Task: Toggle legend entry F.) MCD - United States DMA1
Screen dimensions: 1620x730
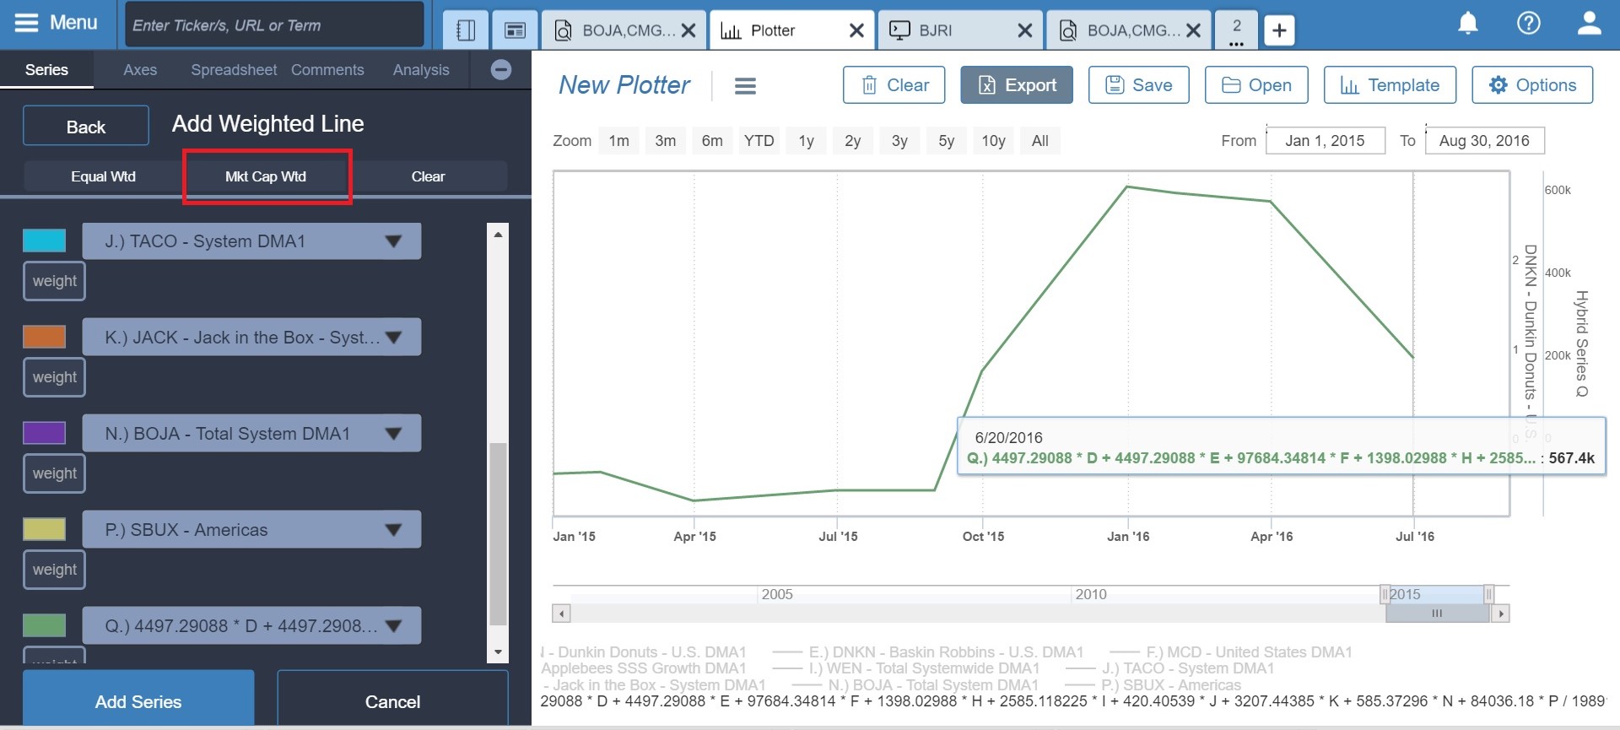Action: point(1231,652)
